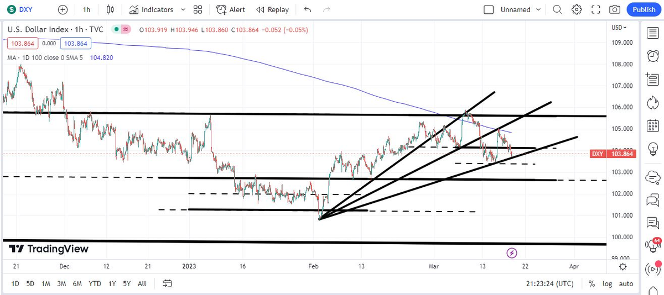This screenshot has width=664, height=295.
Task: Open the USD currency dropdown
Action: (x=619, y=28)
